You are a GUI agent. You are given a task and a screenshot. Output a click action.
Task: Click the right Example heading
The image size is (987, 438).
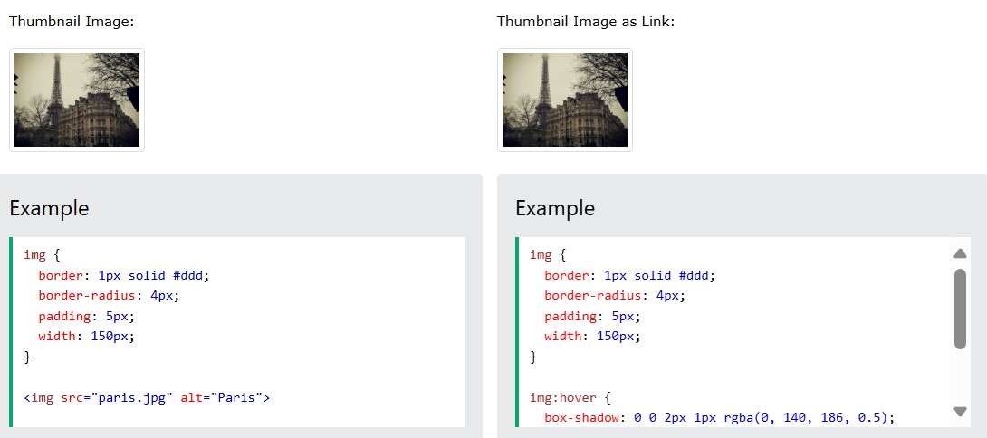555,208
